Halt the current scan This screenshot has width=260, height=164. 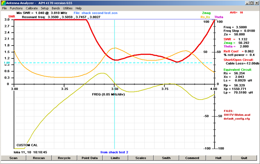218,158
